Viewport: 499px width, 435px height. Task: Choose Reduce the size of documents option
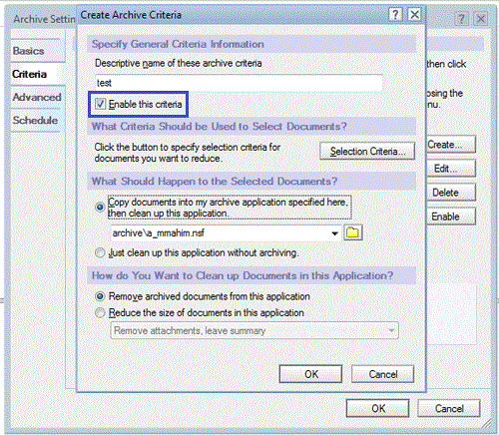pyautogui.click(x=100, y=313)
